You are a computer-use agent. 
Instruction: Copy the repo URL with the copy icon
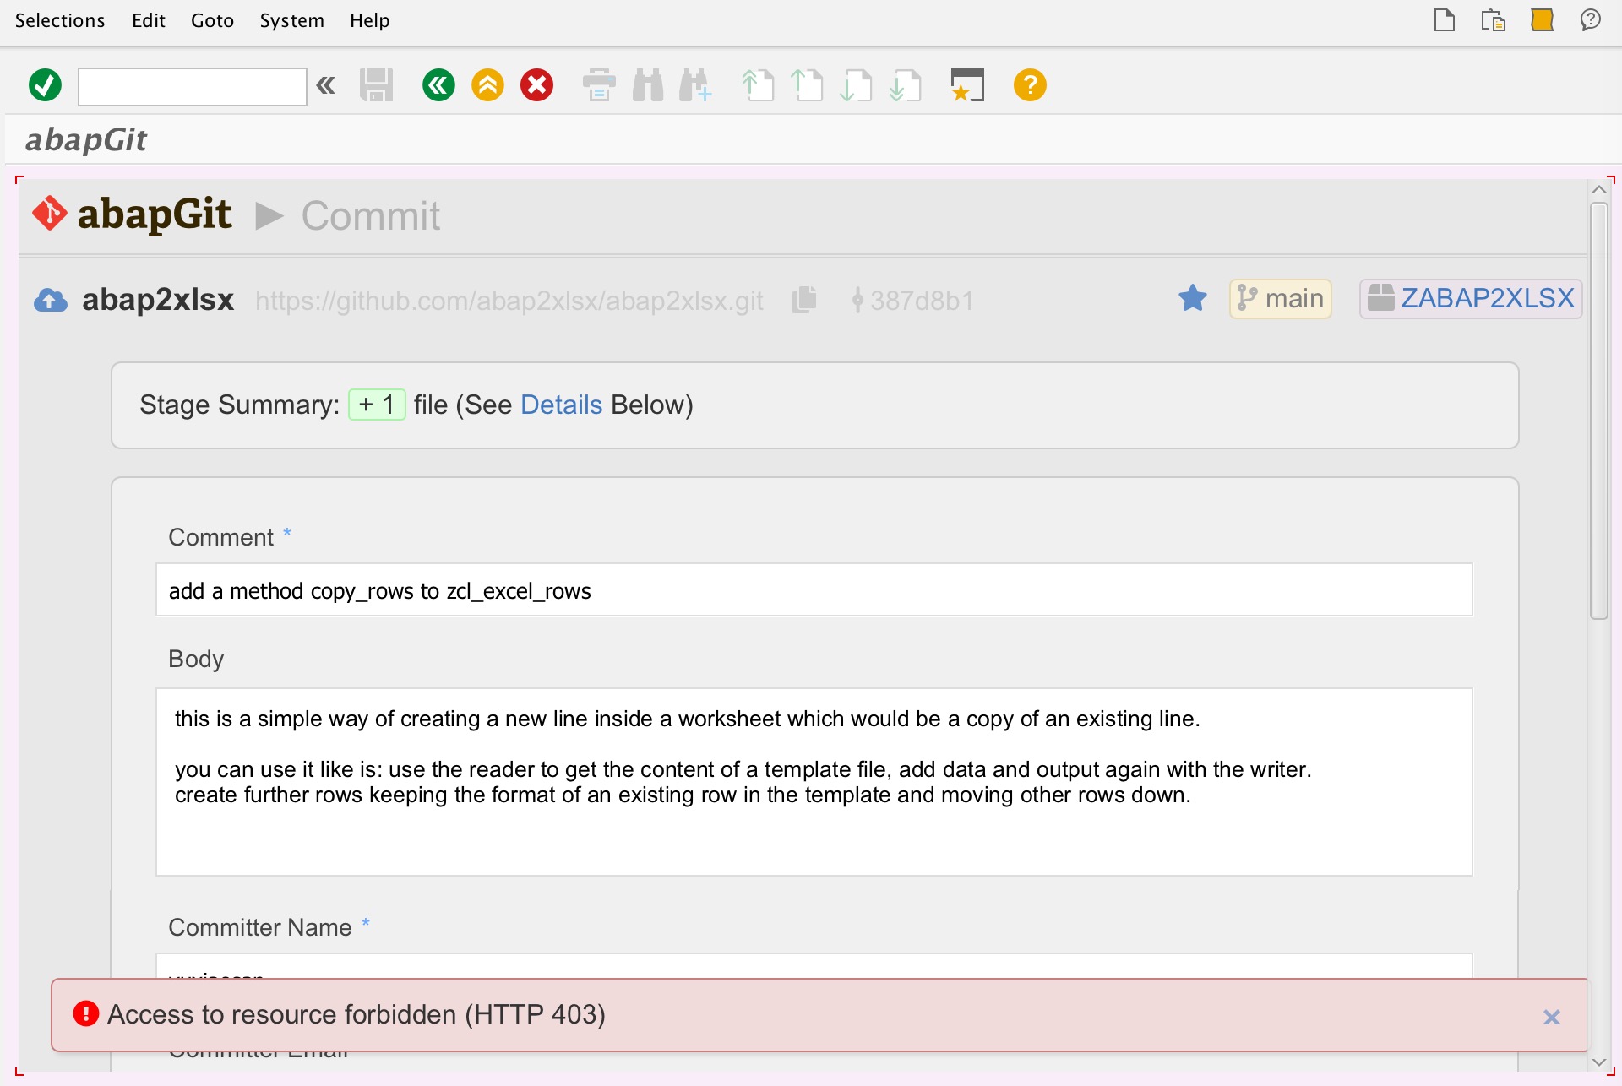(x=803, y=300)
